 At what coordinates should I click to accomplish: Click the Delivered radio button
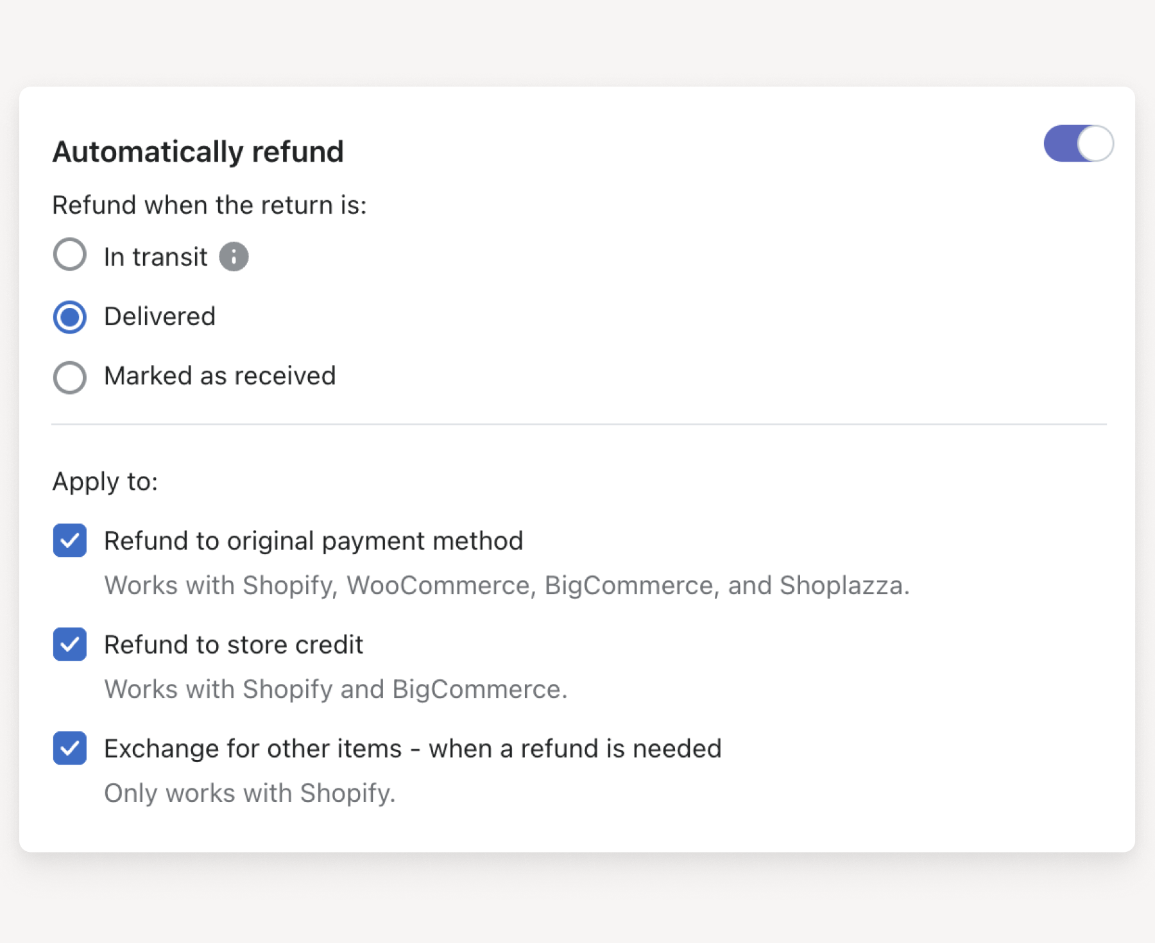(69, 316)
